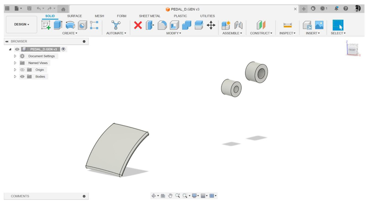Hide the Bodies folder using eye icon
Screen dimensions: 369x207
22,77
